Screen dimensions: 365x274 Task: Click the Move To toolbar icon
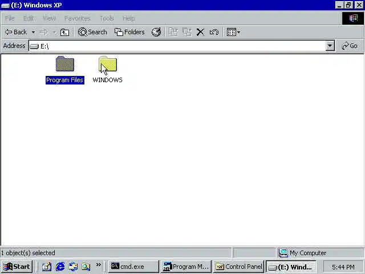173,32
